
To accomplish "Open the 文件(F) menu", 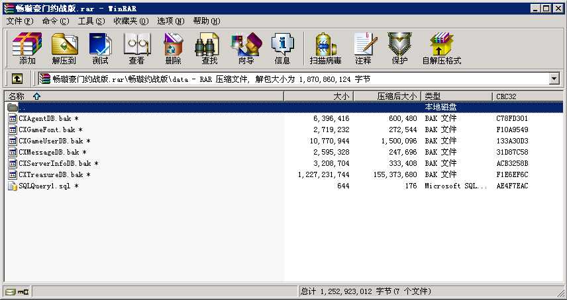I will (20, 21).
